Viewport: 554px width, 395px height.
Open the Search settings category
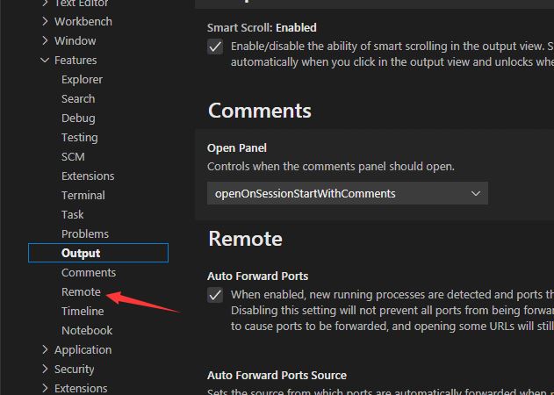(78, 99)
